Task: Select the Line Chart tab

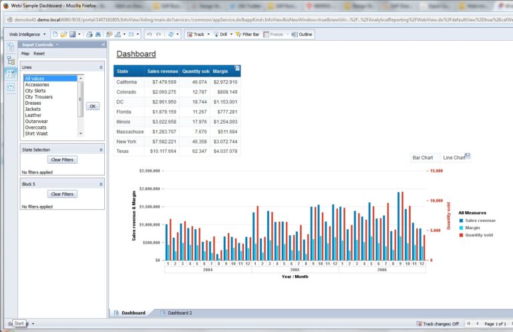Action: (454, 158)
